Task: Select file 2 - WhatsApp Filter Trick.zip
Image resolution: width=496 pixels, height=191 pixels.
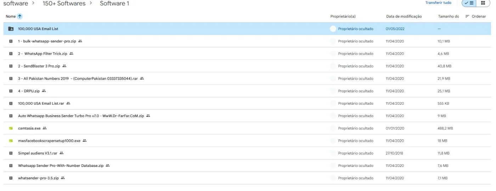Action: point(247,54)
